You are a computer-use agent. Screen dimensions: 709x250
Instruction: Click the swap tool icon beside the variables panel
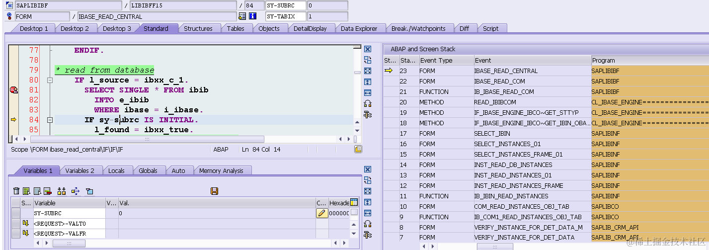click(x=368, y=224)
